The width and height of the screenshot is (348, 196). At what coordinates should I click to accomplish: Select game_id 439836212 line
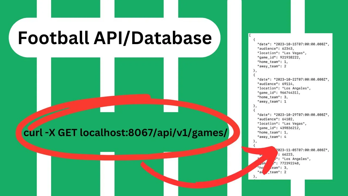279,128
